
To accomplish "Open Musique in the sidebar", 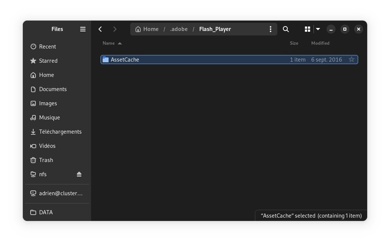I will (57, 118).
